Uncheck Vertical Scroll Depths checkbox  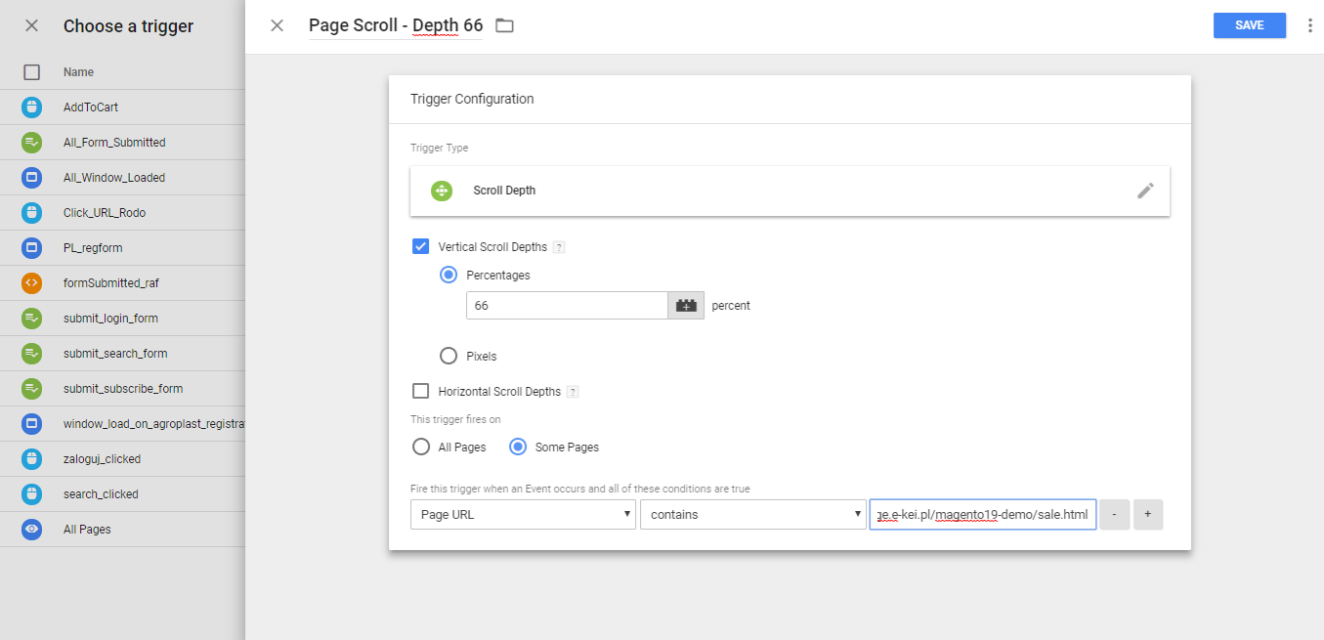421,247
